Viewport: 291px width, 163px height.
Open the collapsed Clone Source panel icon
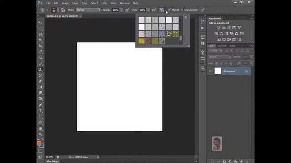click(202, 67)
